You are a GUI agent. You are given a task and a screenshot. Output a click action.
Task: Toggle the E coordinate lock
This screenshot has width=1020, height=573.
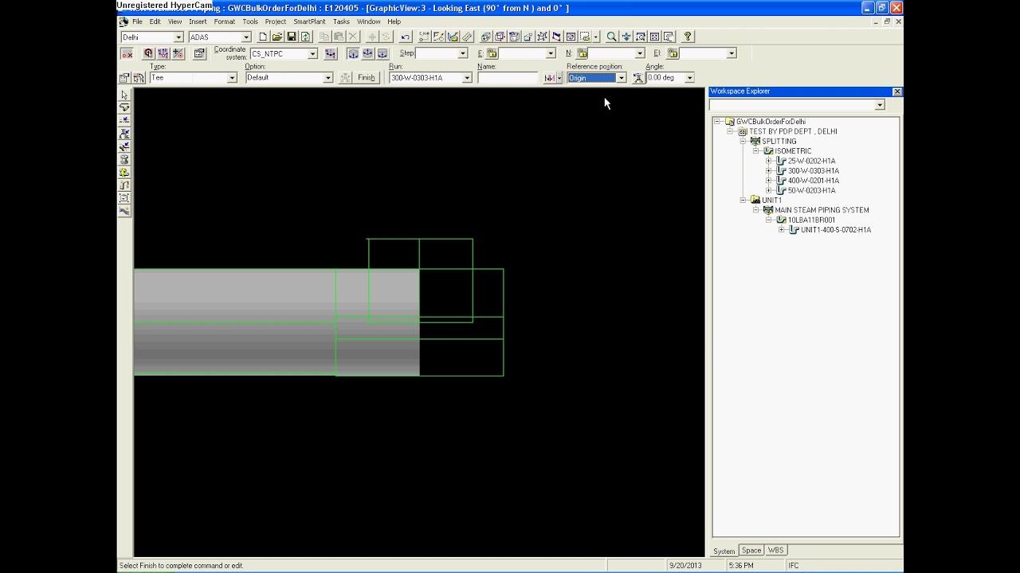492,53
